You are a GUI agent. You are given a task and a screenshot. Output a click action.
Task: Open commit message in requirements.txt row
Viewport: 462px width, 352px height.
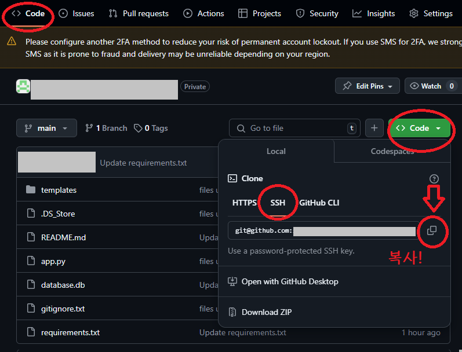click(242, 332)
